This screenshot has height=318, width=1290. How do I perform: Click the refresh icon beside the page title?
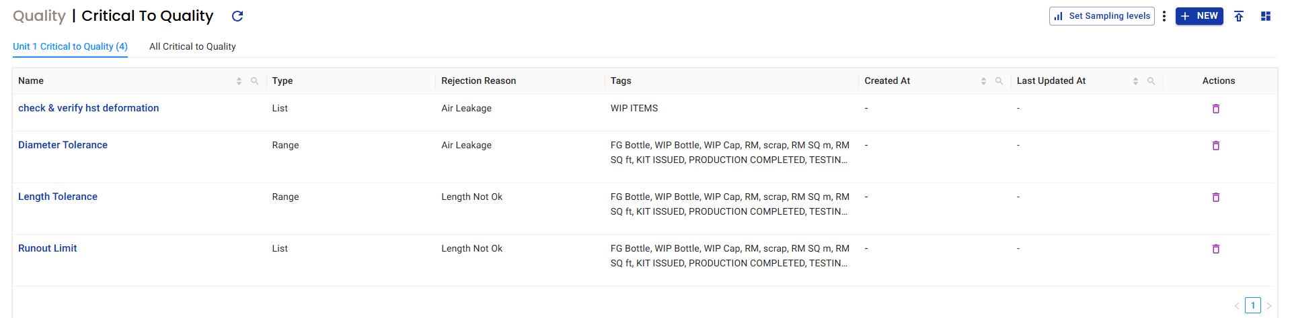pyautogui.click(x=237, y=16)
